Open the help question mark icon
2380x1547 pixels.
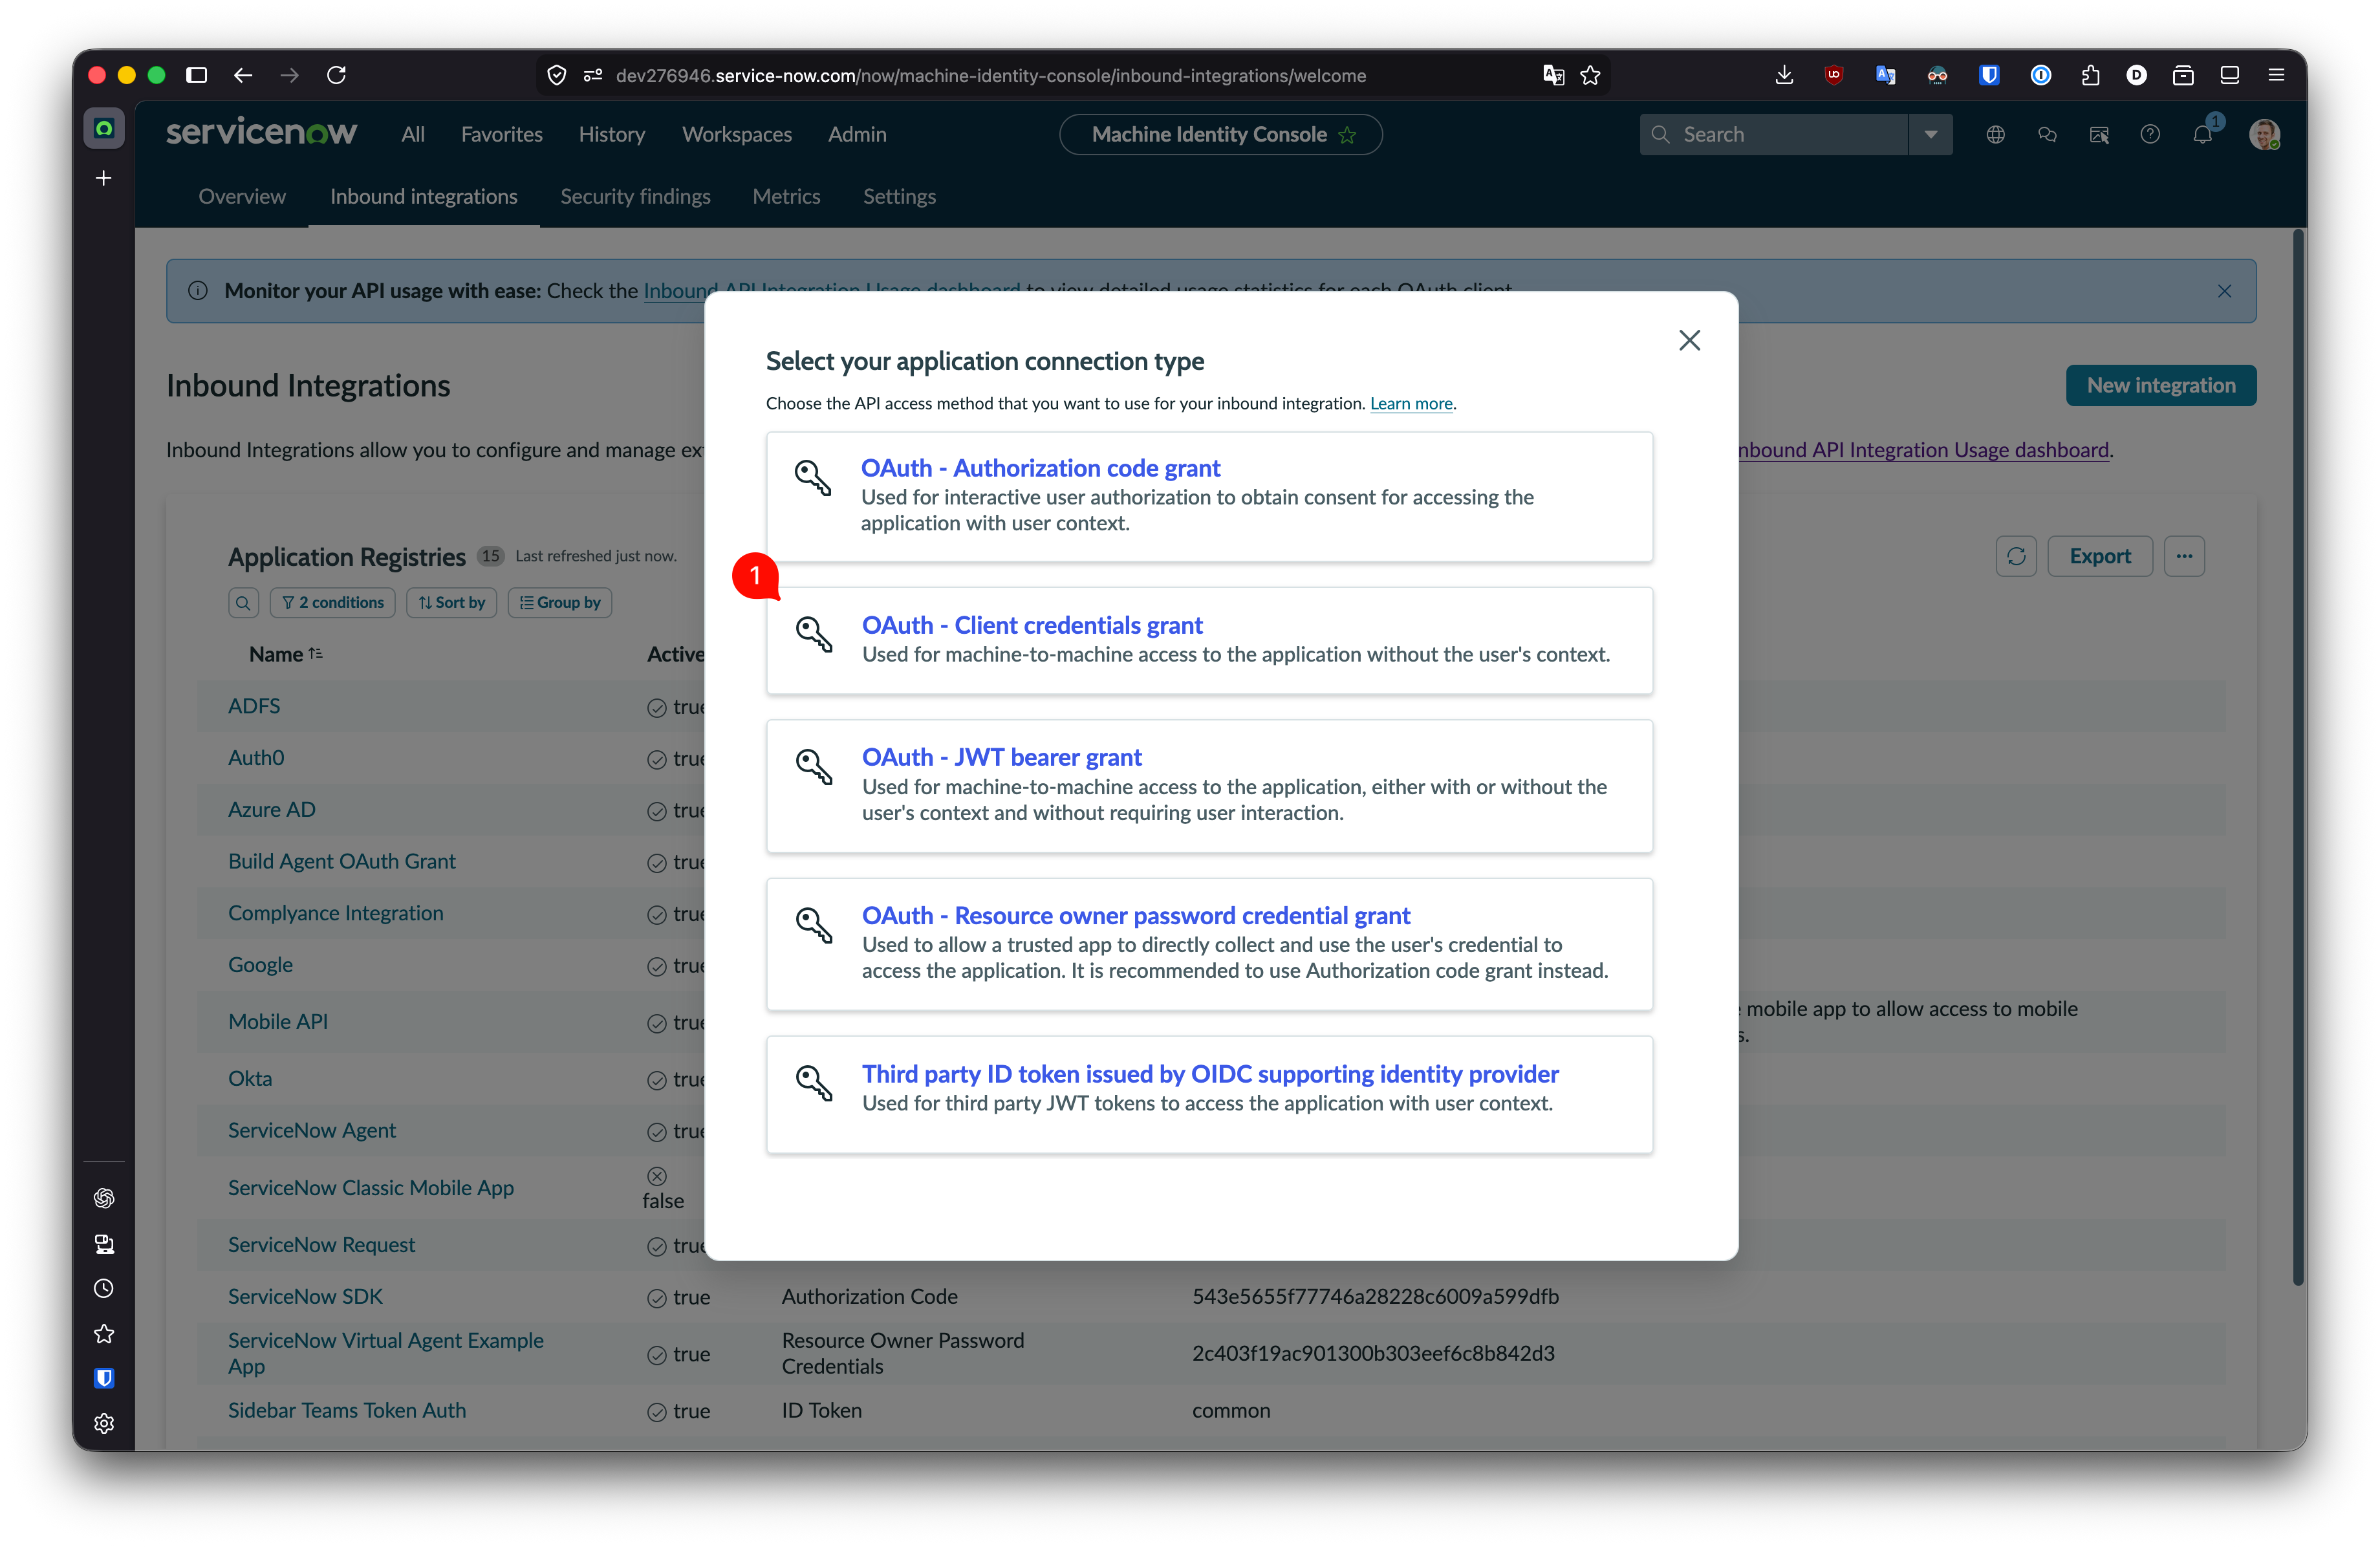pos(2150,134)
